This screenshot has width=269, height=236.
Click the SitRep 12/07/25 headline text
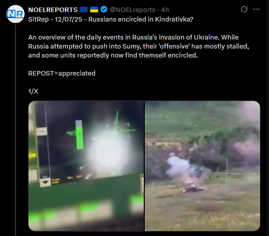click(x=111, y=19)
